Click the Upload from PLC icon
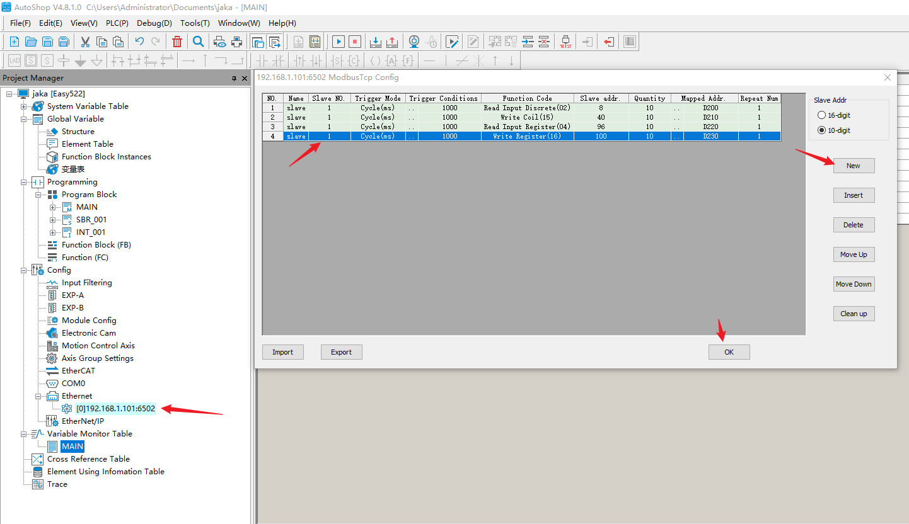Screen dimensions: 909x524 (x=392, y=42)
